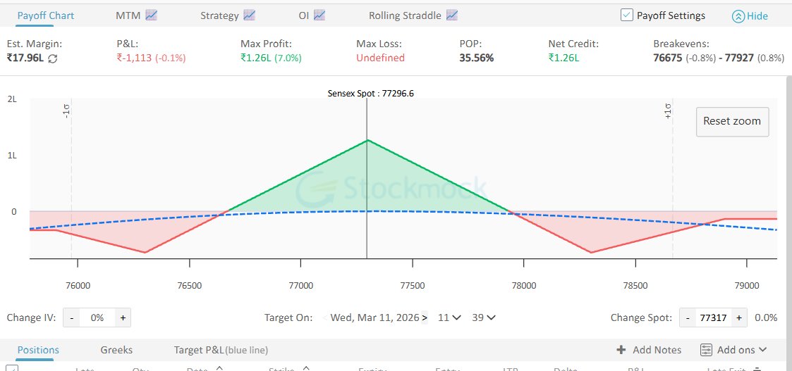Click the 78500 x-axis label
This screenshot has width=792, height=371.
tap(635, 285)
